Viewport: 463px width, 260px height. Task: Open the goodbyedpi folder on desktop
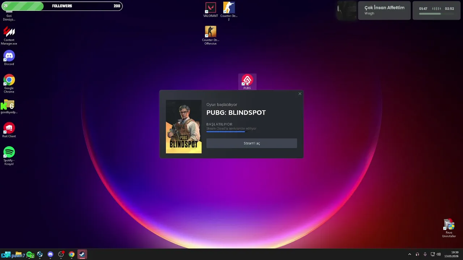point(9,107)
